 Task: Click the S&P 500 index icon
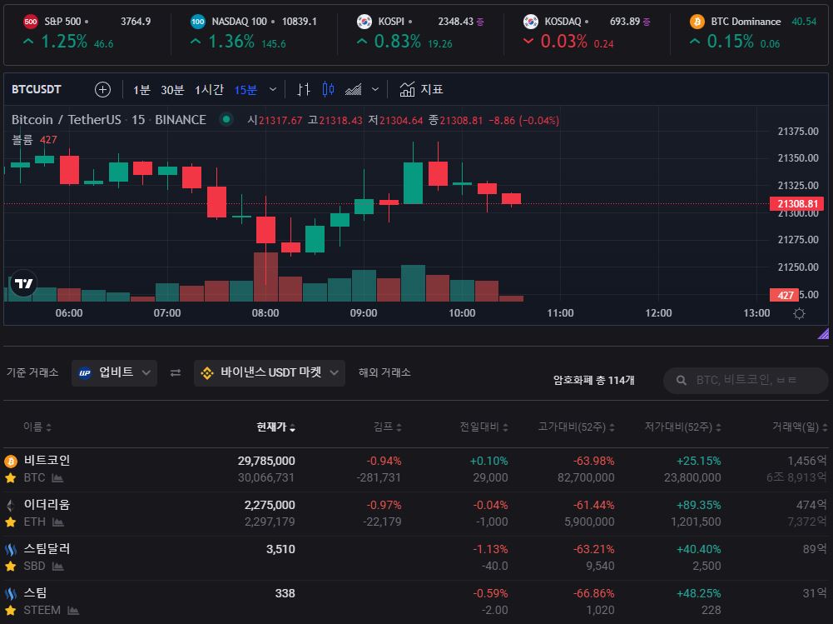(30, 22)
